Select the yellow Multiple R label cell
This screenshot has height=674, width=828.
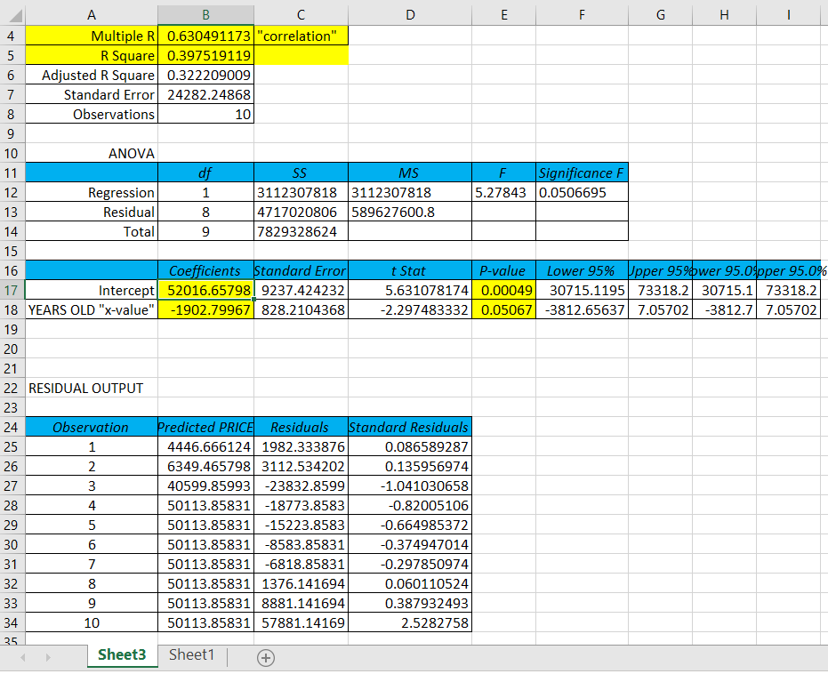pyautogui.click(x=92, y=36)
